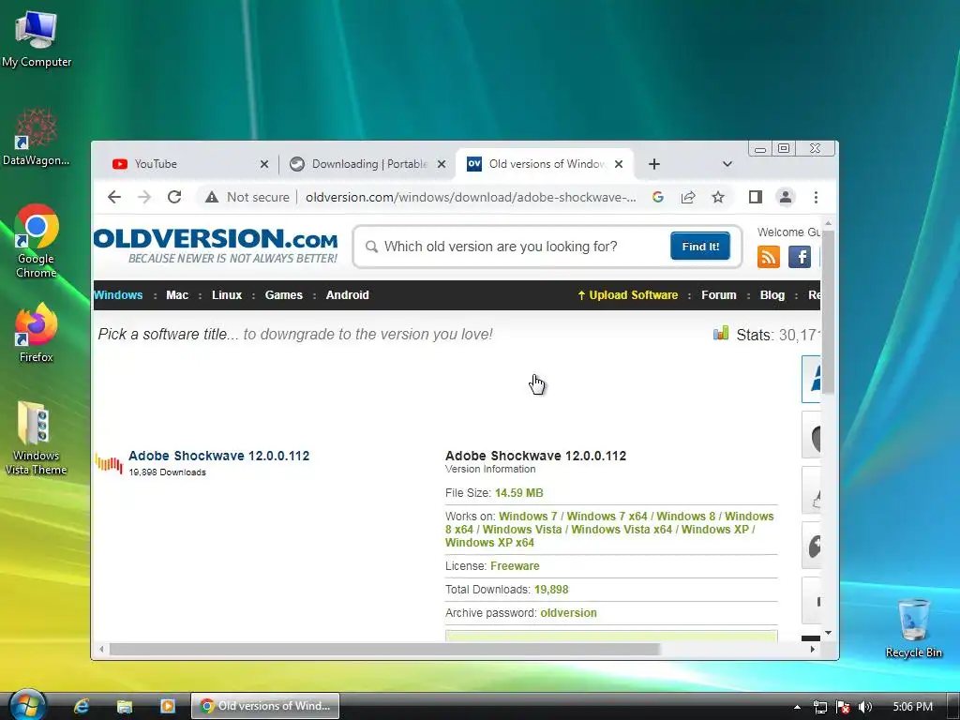
Task: Go forward in Chrome
Action: (144, 197)
